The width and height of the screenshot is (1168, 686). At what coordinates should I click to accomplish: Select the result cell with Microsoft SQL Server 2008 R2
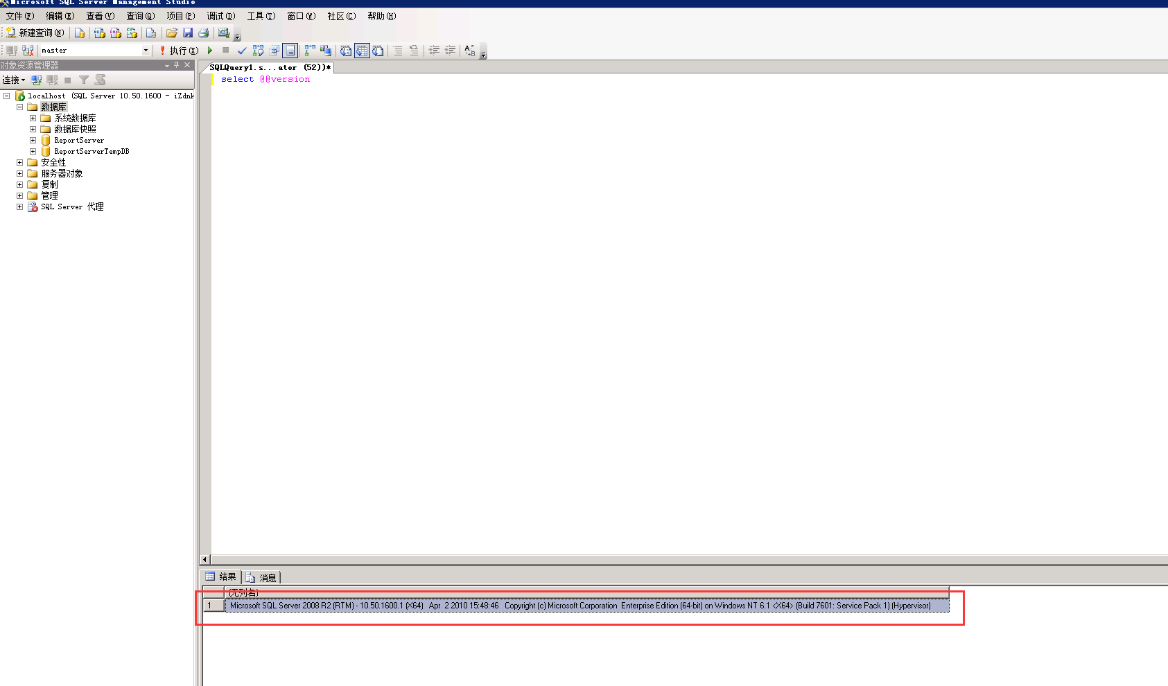tap(587, 606)
